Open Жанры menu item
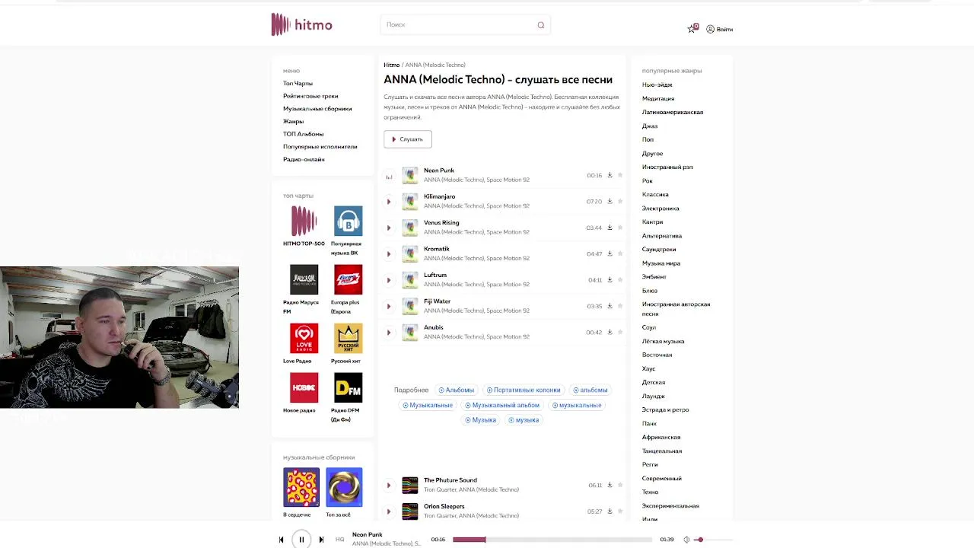The image size is (974, 548). point(293,122)
